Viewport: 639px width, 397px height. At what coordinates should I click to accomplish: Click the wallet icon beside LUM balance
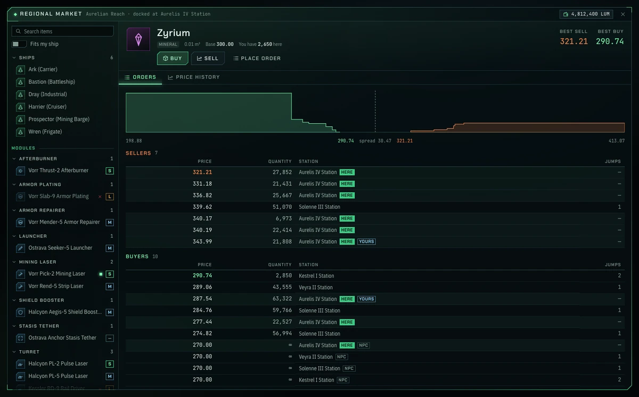566,14
